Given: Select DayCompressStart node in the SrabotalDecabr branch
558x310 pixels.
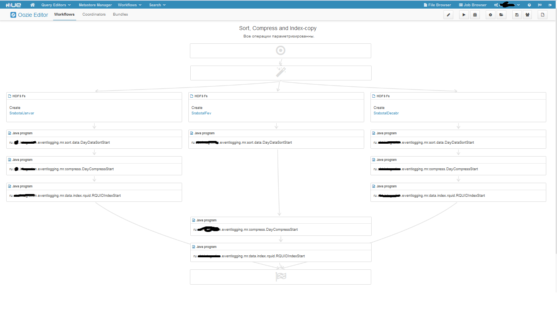Looking at the screenshot, I should [x=458, y=166].
